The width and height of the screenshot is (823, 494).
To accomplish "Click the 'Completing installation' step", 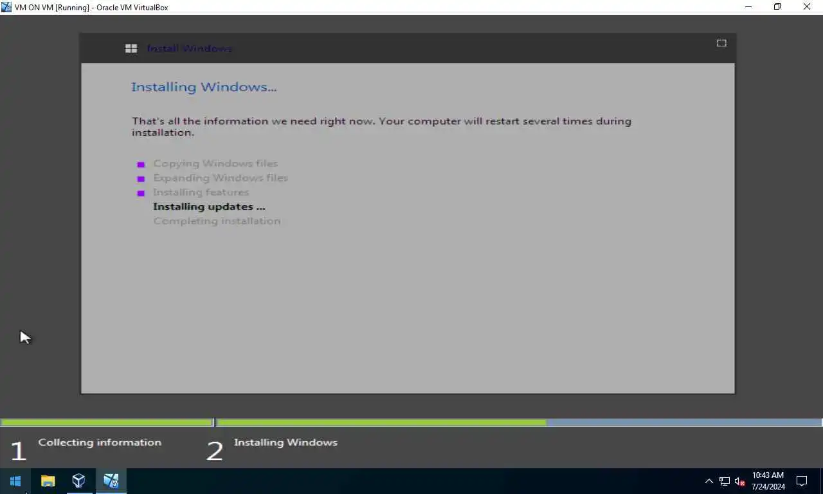I will pos(217,221).
